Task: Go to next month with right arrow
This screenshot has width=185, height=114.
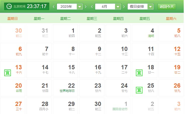Action: click(x=124, y=7)
